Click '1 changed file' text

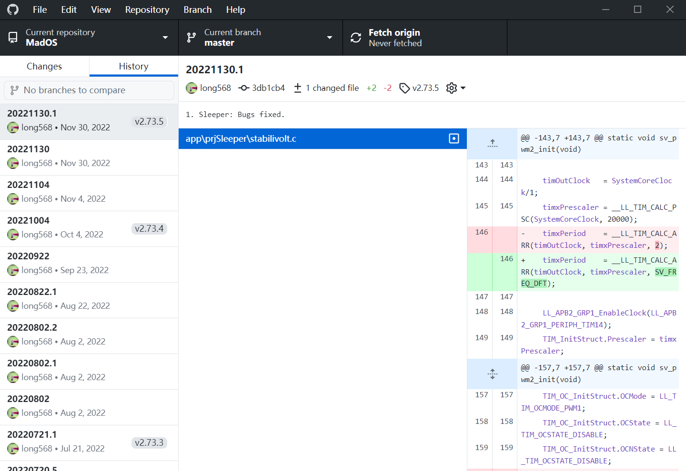(332, 88)
